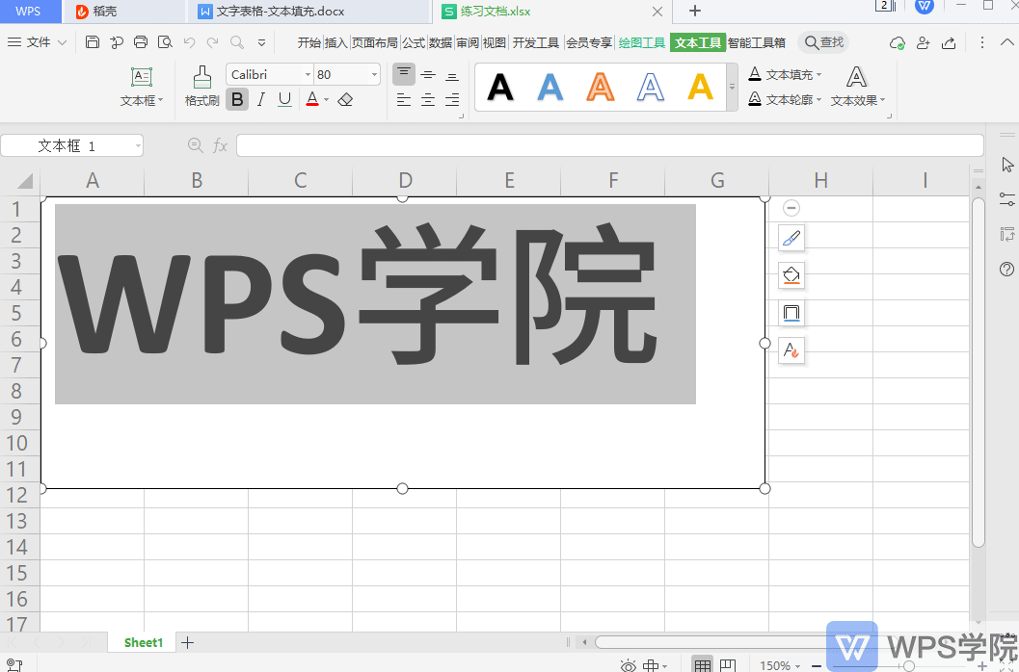1019x672 pixels.
Task: Click the cloud sync status icon
Action: [898, 43]
